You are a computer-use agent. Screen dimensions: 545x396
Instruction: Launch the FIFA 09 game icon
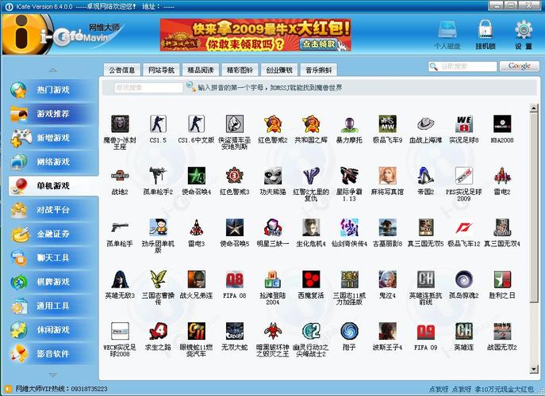pyautogui.click(x=426, y=331)
